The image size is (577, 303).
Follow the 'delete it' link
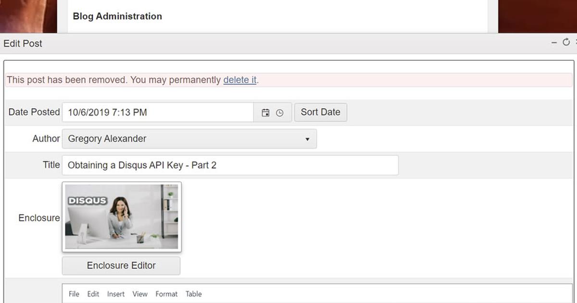click(240, 80)
